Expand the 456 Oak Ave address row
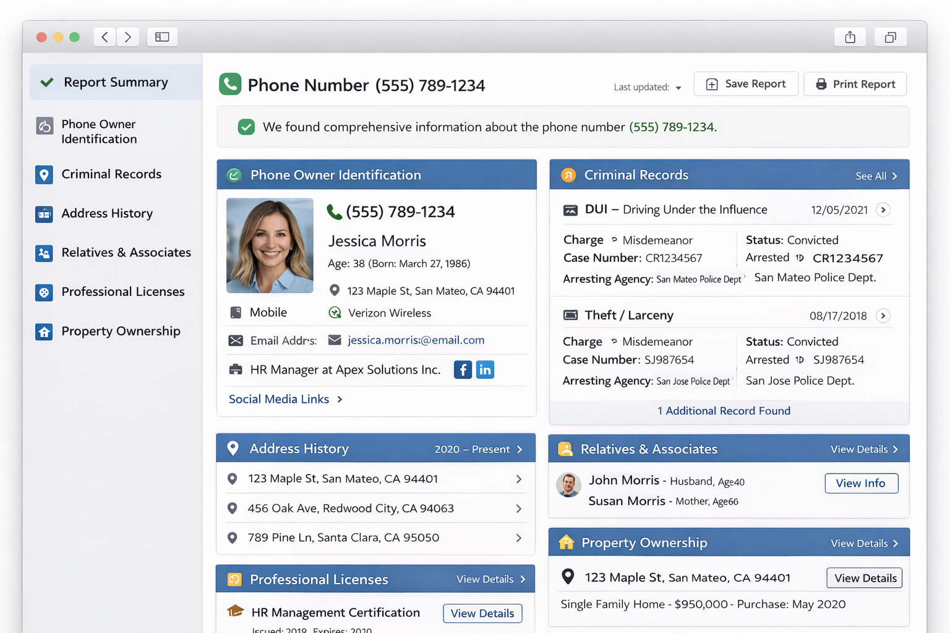950x633 pixels. (x=518, y=508)
